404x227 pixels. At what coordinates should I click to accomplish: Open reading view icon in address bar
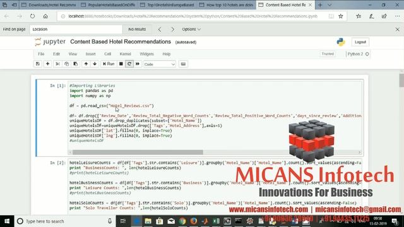coord(331,16)
